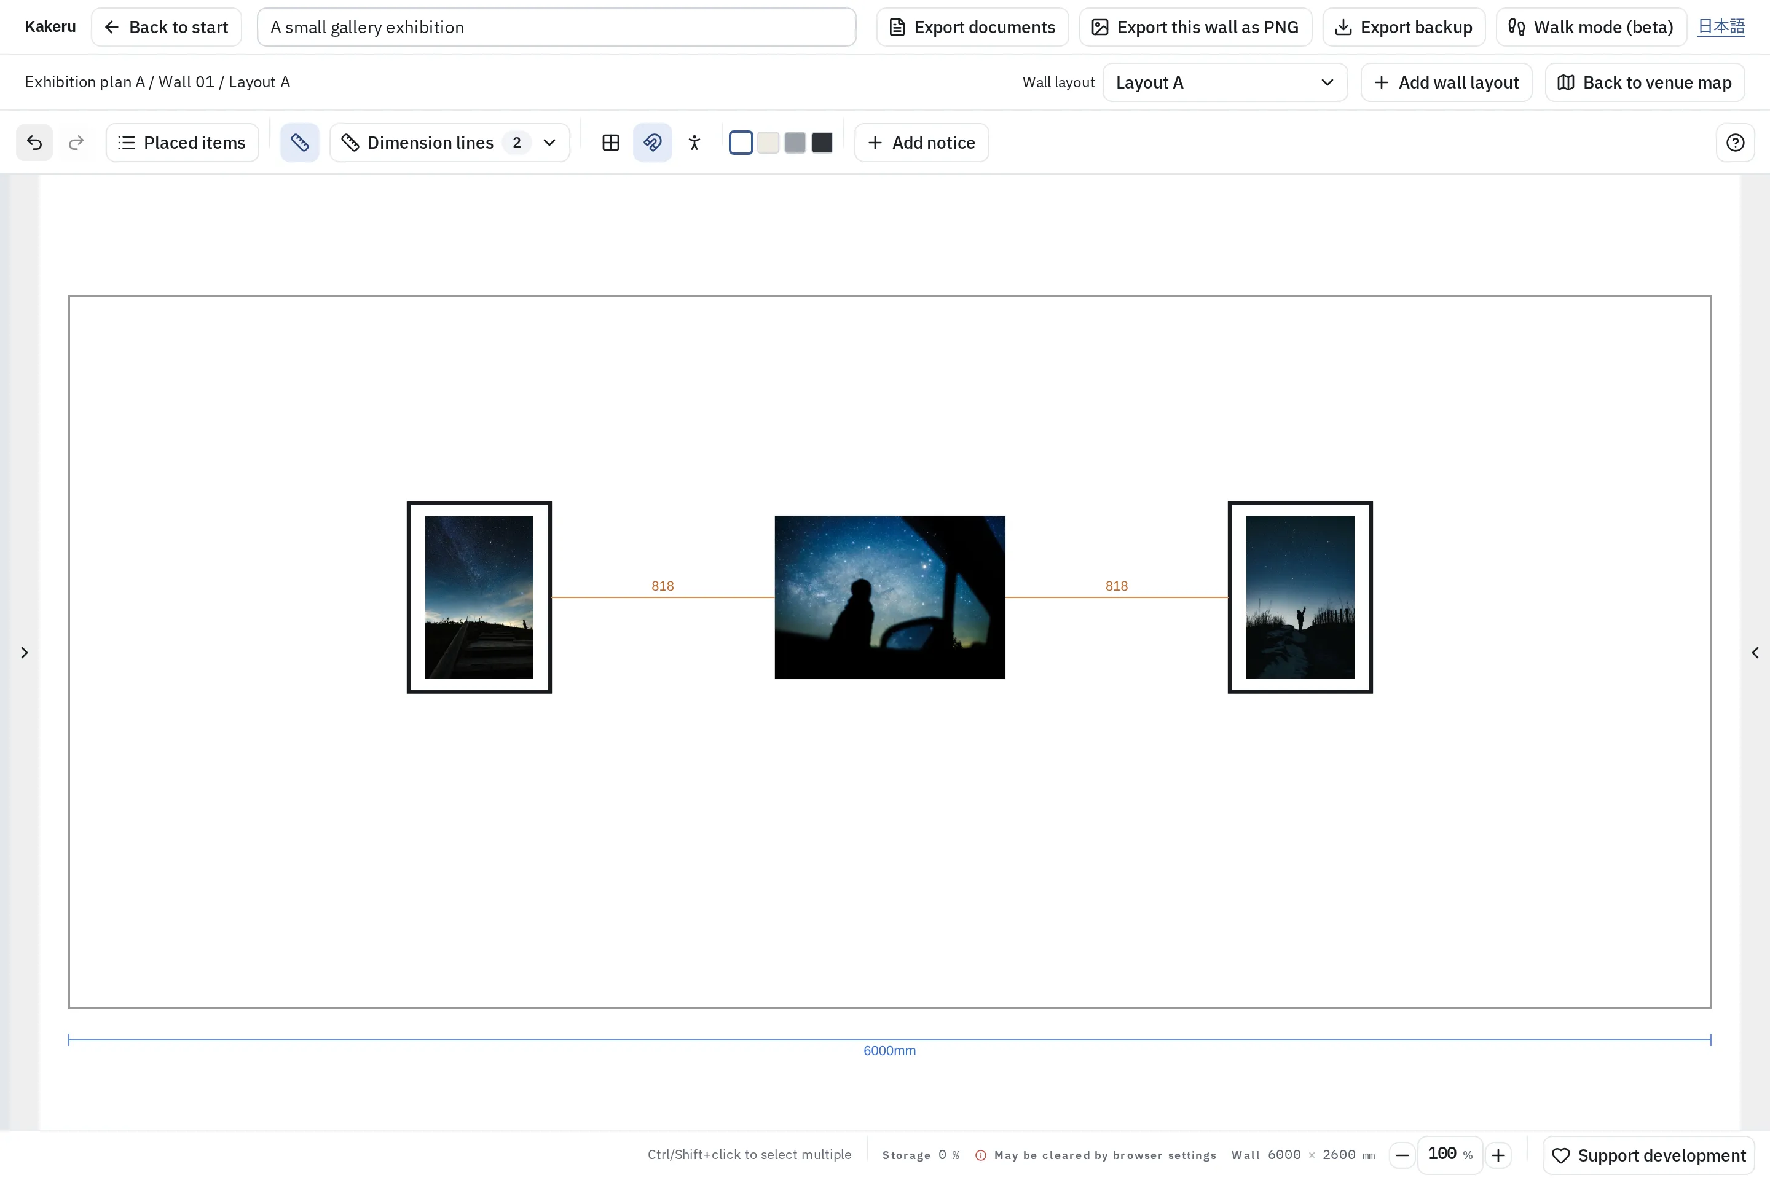Toggle the human figure scale icon
This screenshot has width=1770, height=1180.
[694, 142]
